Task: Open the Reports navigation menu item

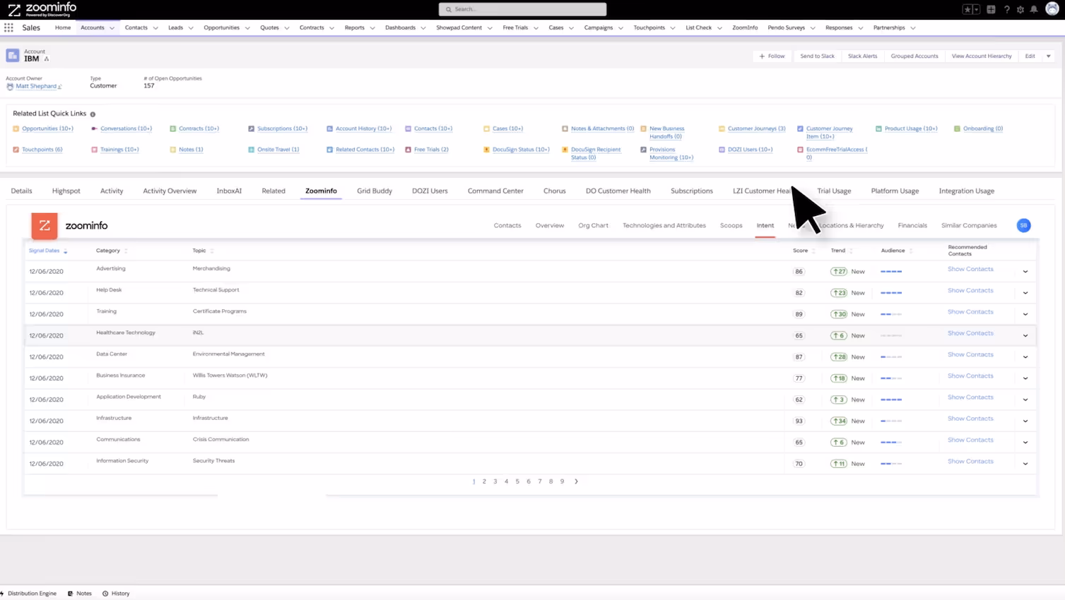Action: click(x=354, y=28)
